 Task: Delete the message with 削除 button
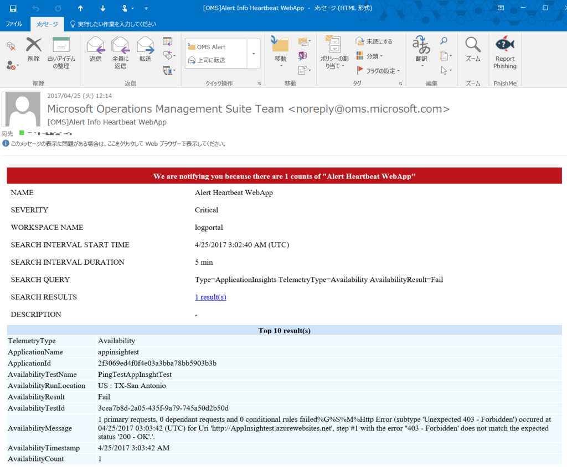(x=34, y=49)
